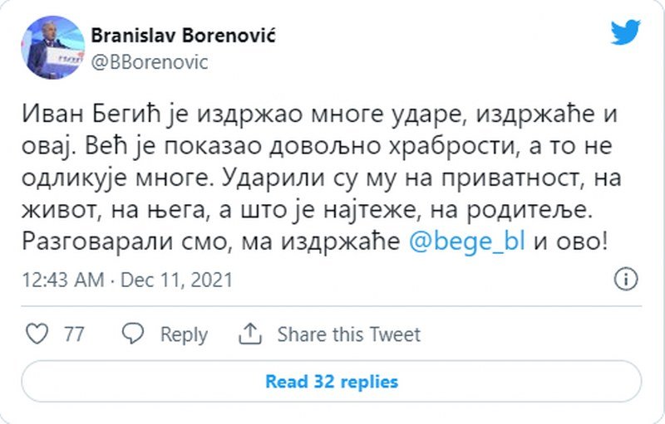Click the 12:43 AM timestamp
Viewport: 665px width, 424px height.
click(x=63, y=279)
